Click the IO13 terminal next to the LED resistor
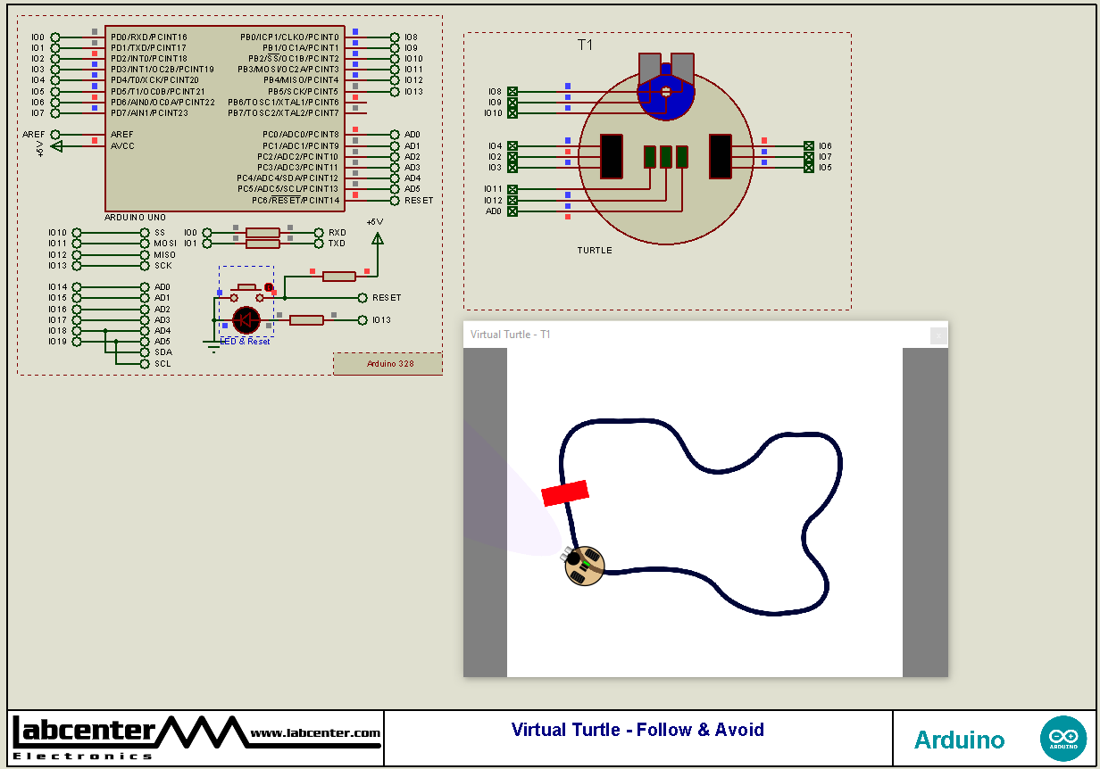The height and width of the screenshot is (769, 1100). (362, 320)
